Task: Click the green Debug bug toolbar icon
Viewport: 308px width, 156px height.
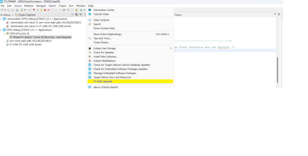Action: [x=81, y=10]
